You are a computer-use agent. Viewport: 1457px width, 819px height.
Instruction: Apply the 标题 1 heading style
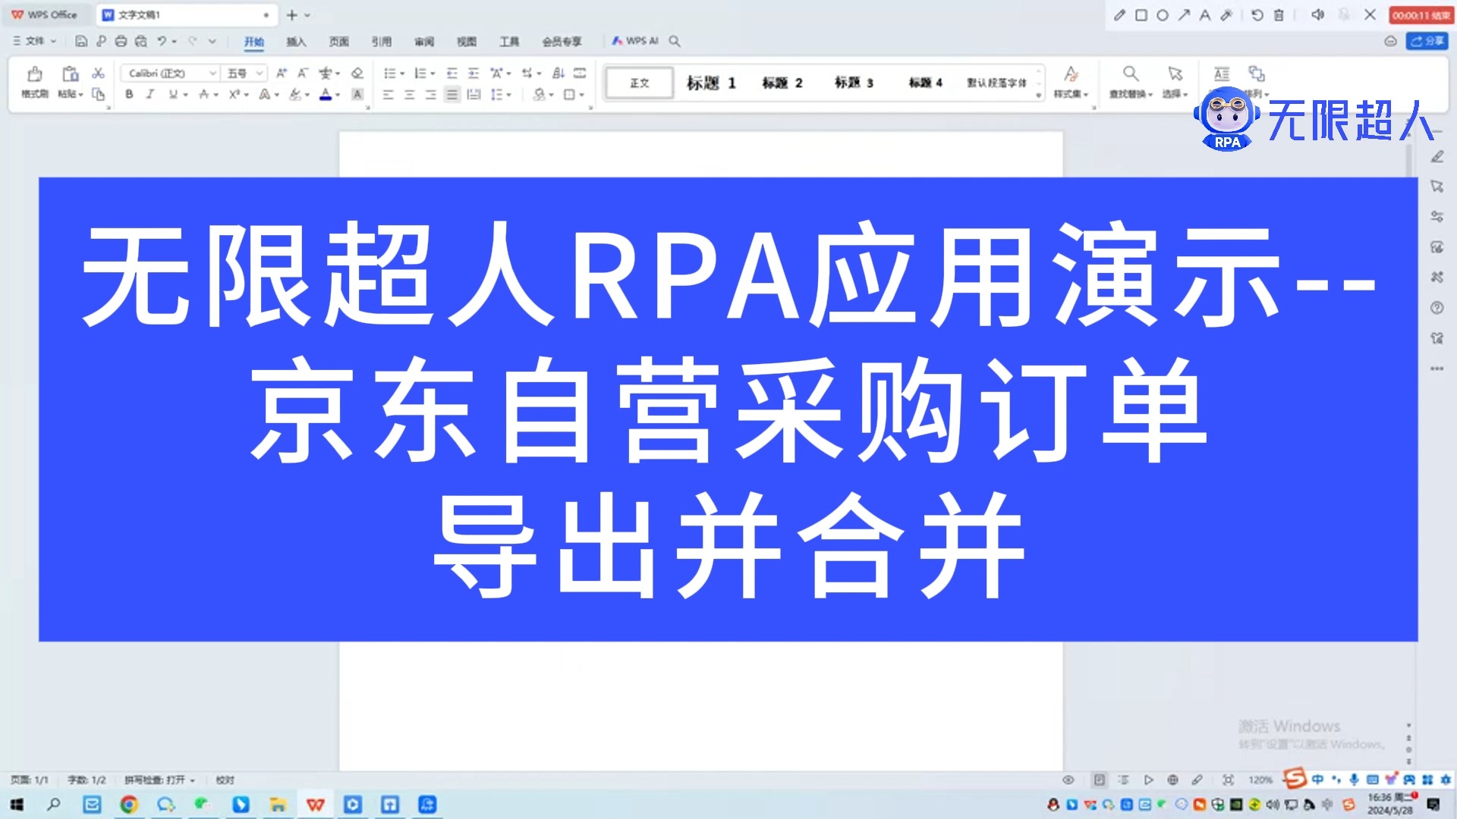(711, 83)
